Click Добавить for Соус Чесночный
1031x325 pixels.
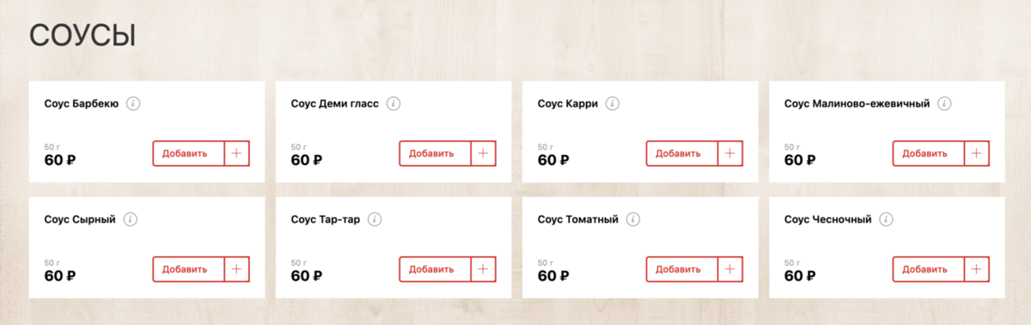[929, 268]
